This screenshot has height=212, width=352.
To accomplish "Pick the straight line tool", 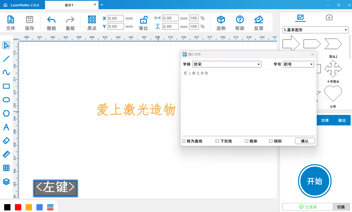I will point(6,59).
